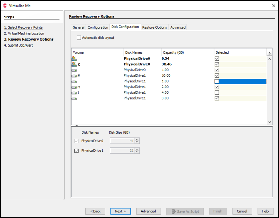
Task: Select the C volume's Windows drive icon
Action: pos(74,64)
